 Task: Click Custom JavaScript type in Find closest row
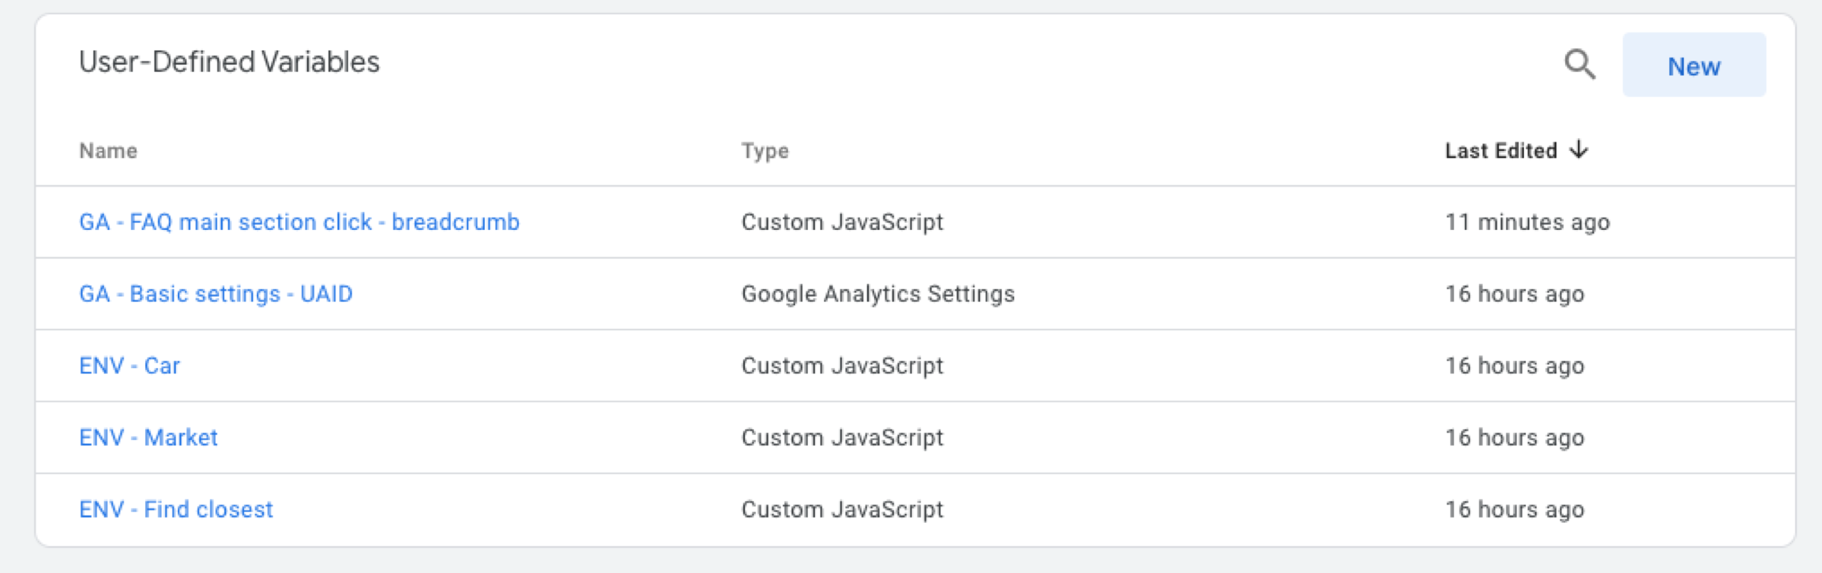coord(843,510)
